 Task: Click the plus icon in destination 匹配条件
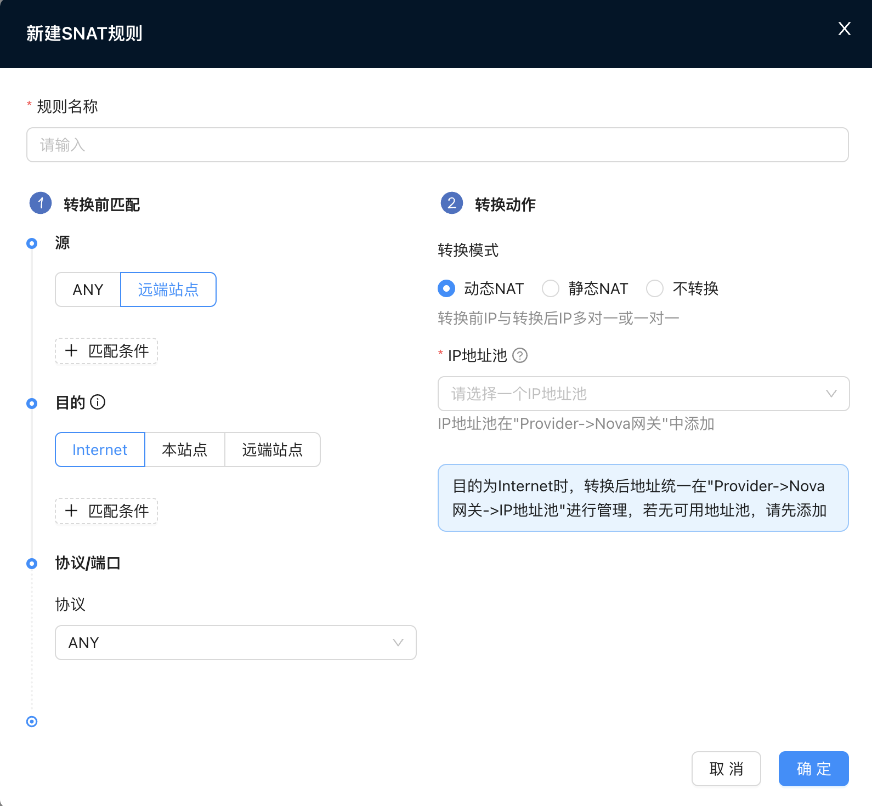point(71,511)
